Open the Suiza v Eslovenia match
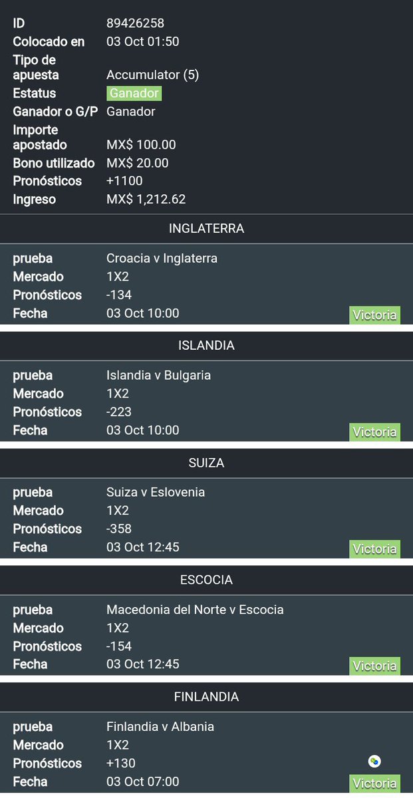Image resolution: width=413 pixels, height=798 pixels. [x=156, y=492]
